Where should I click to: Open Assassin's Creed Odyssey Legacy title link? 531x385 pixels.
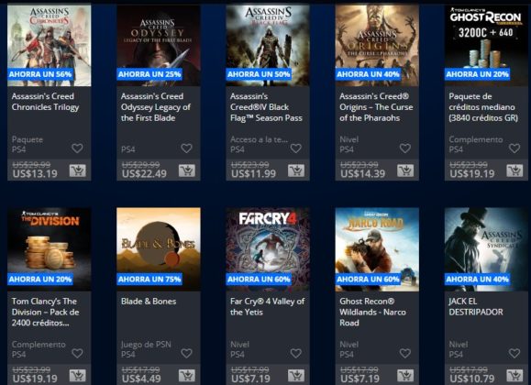(155, 107)
